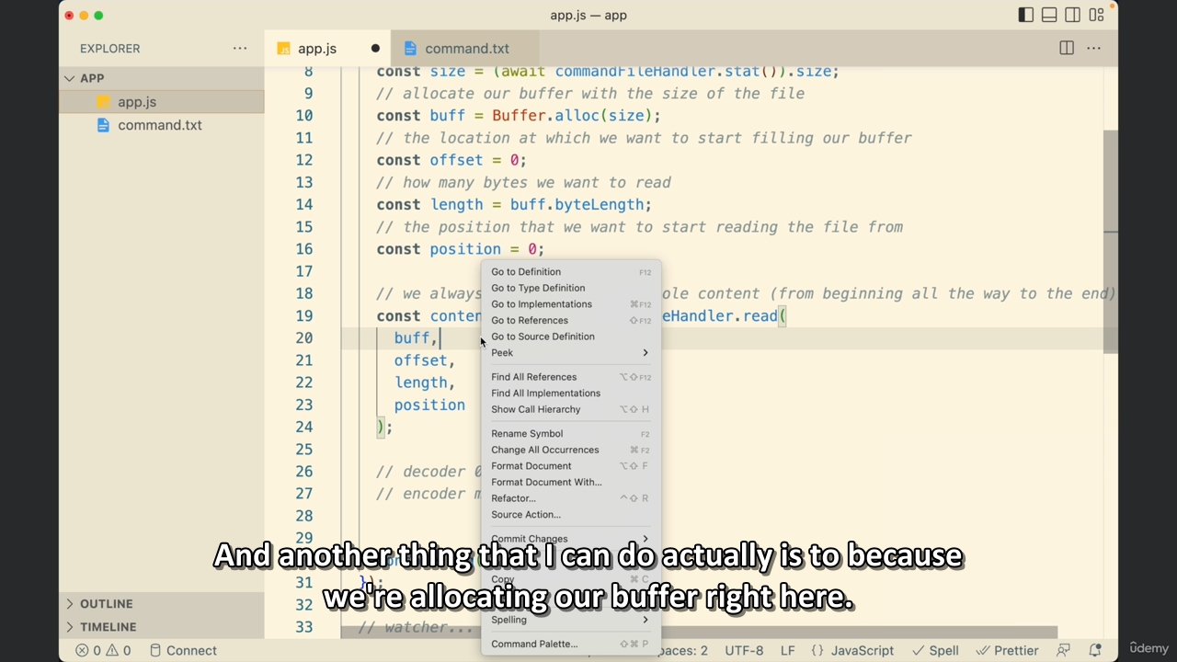Click the JS file icon in app.js tab

tap(283, 49)
